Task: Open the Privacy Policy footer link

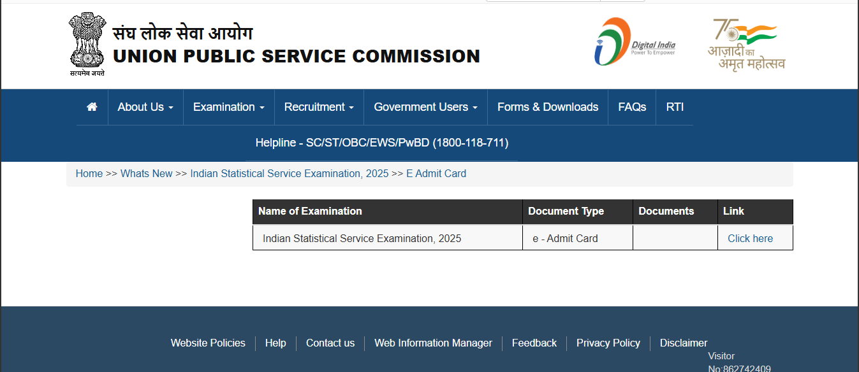Action: [608, 343]
